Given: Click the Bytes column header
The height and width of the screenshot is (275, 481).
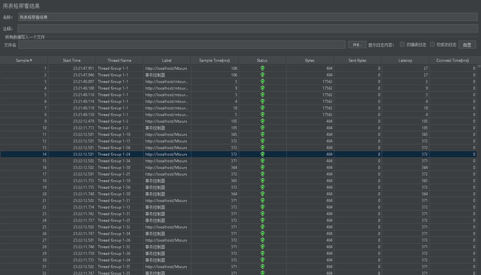Looking at the screenshot, I should coord(310,60).
